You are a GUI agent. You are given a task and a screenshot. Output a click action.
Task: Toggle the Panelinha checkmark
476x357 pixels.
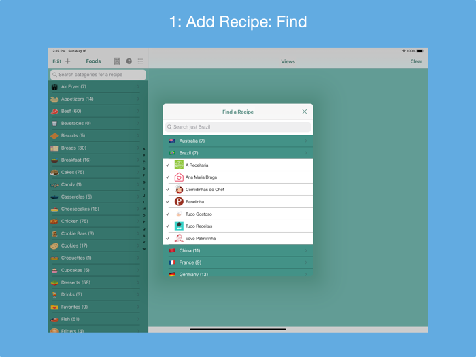point(167,201)
